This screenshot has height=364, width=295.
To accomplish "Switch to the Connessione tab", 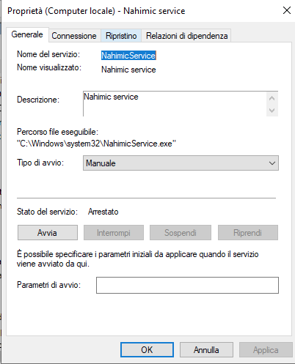I will point(74,36).
